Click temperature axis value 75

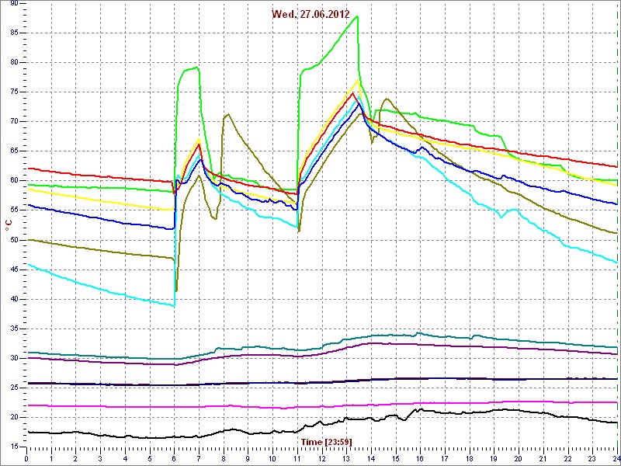[14, 92]
